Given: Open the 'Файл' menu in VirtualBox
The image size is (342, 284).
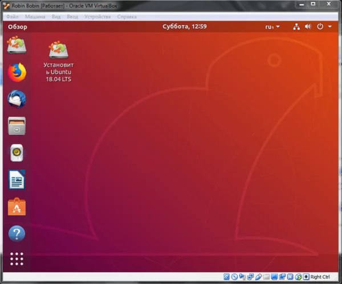Looking at the screenshot, I should pos(13,17).
